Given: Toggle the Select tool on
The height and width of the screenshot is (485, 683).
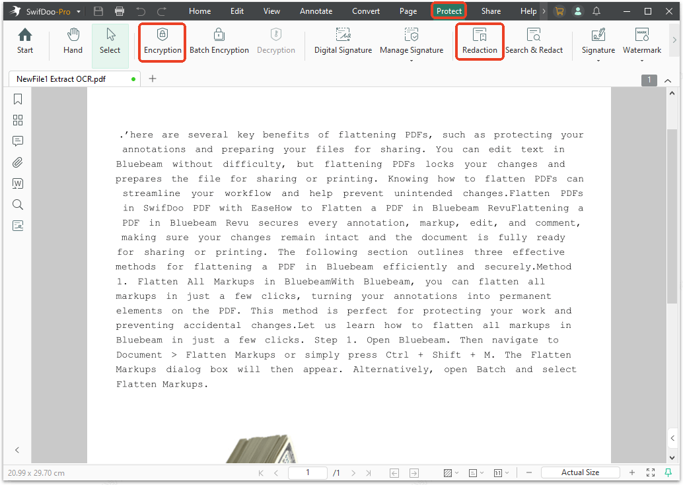Looking at the screenshot, I should point(110,42).
